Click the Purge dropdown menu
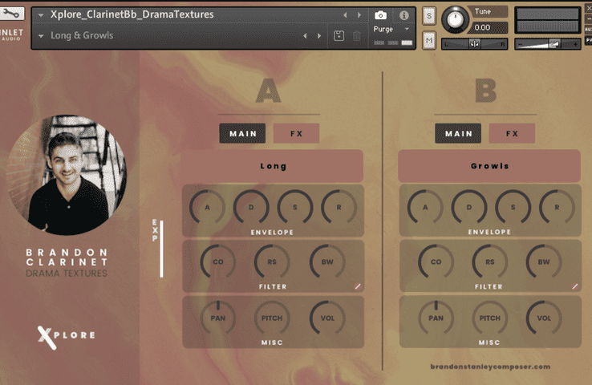This screenshot has width=592, height=385. [x=391, y=29]
